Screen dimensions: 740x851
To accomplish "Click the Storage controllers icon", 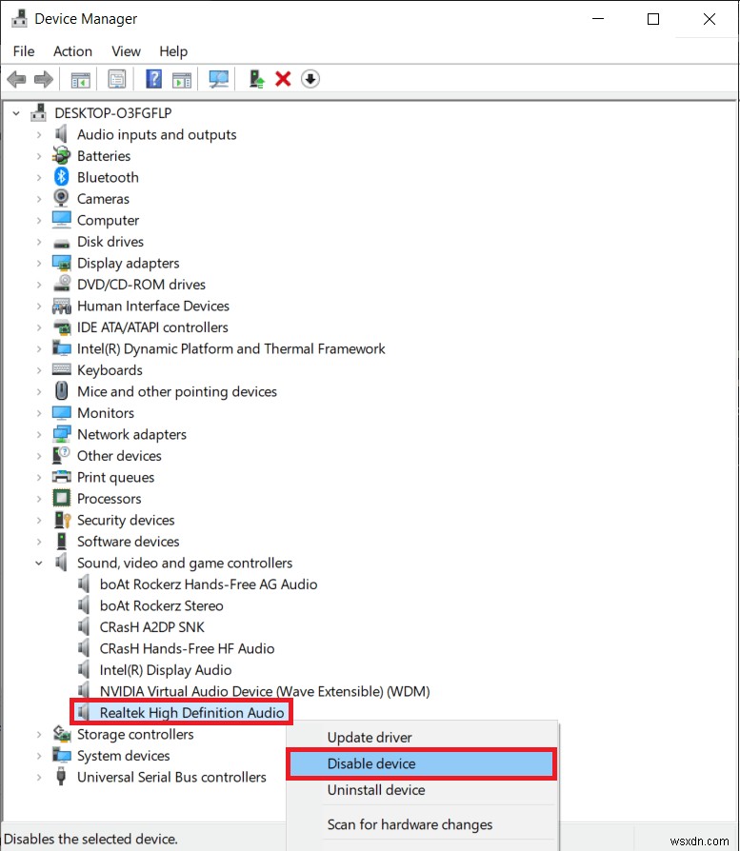I will tap(62, 734).
